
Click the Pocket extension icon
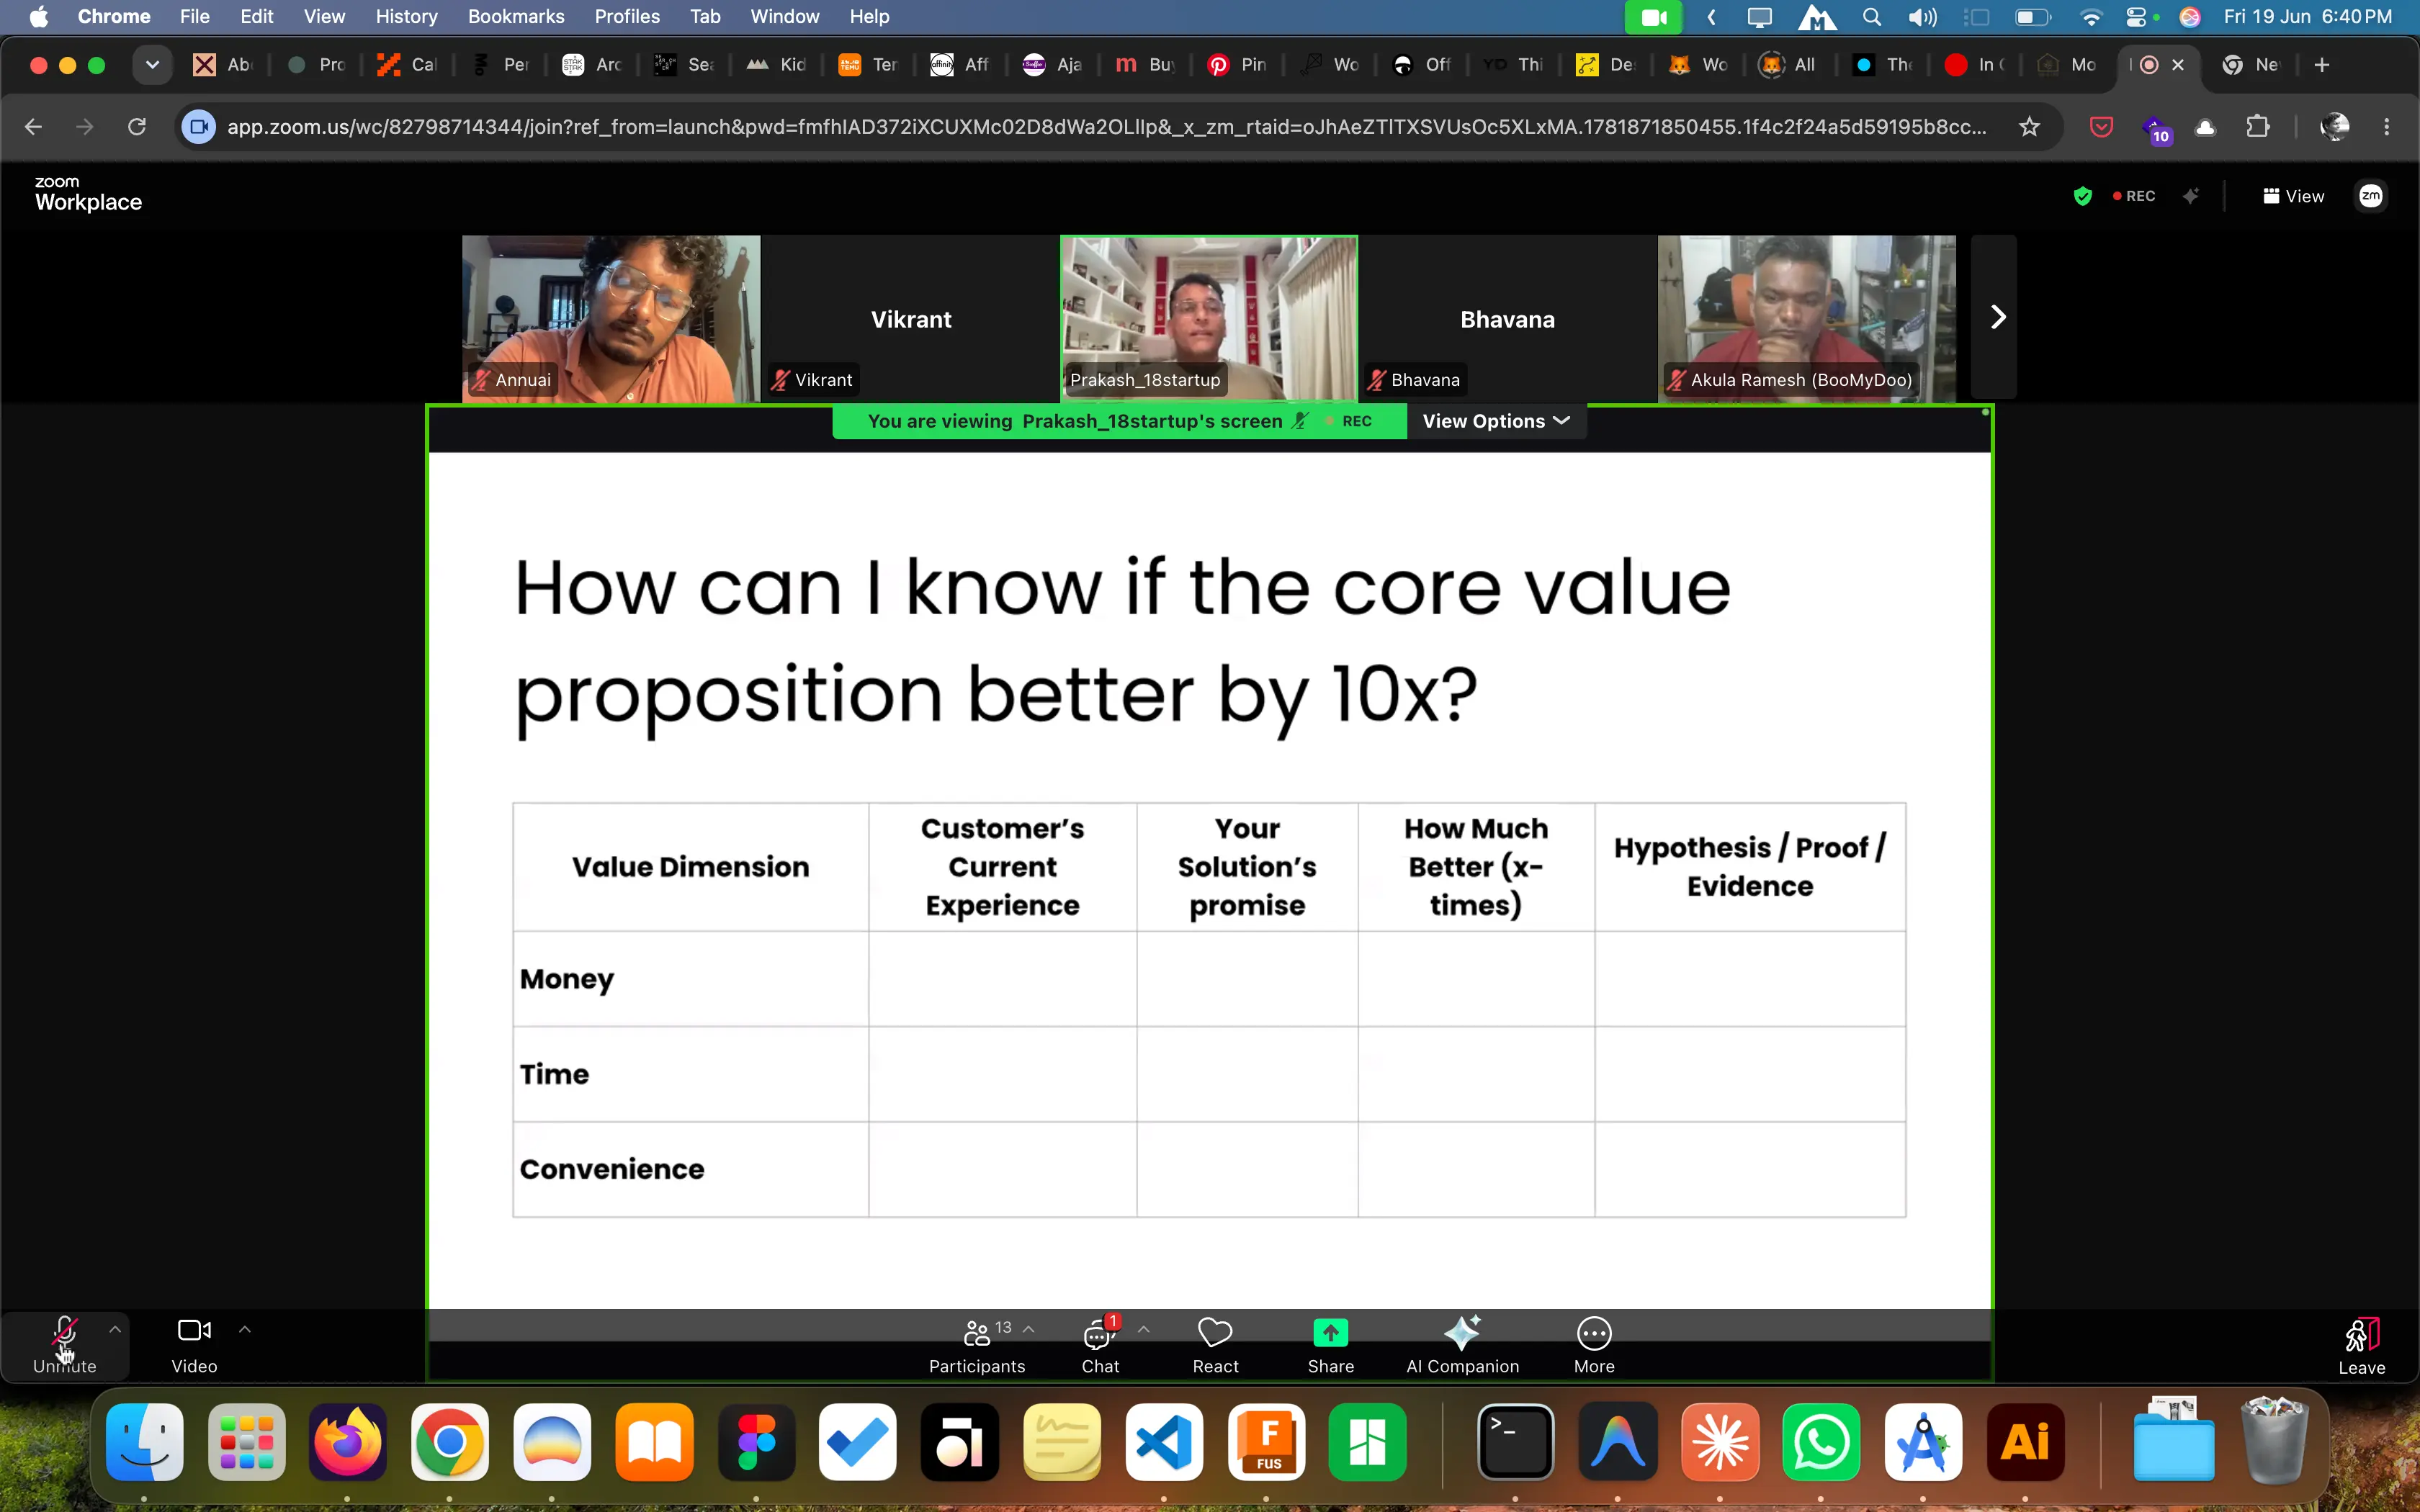(2101, 127)
